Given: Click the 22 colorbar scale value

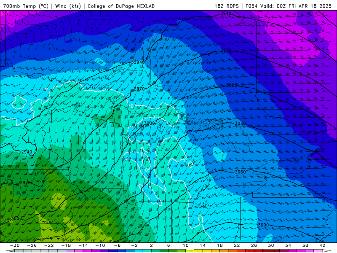Looking at the screenshot, I should 237,245.
